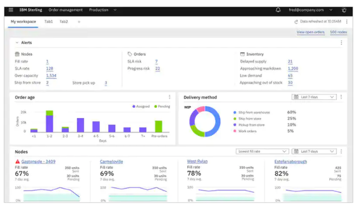This screenshot has width=357, height=211.
Task: Click the assistant icon at top right
Action: pyautogui.click(x=344, y=10)
